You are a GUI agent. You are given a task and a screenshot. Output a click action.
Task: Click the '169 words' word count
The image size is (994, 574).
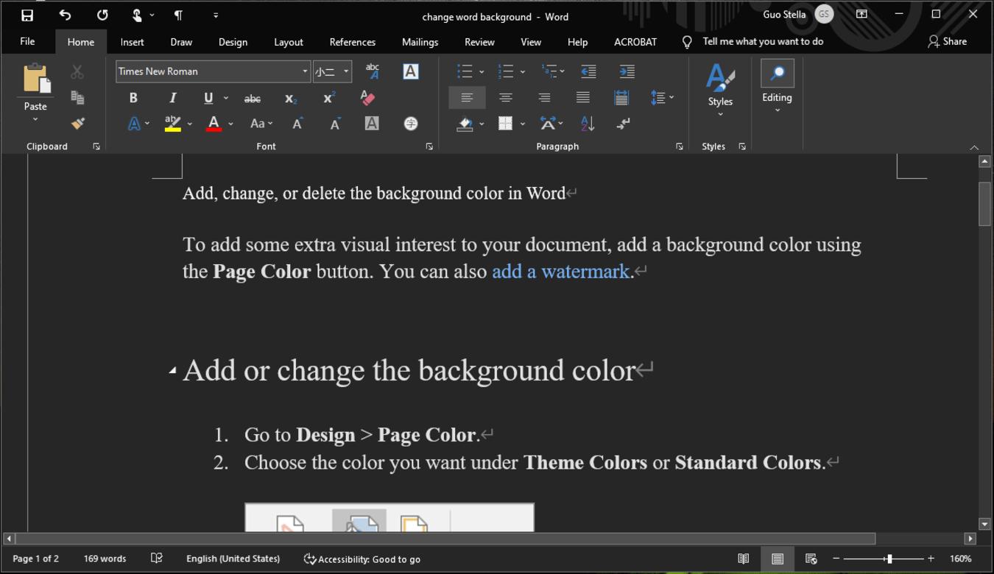pos(105,559)
